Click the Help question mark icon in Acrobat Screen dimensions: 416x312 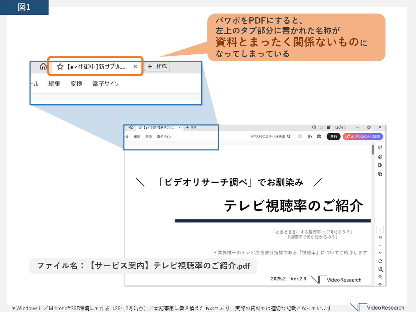314,127
